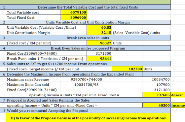Select the cell with value 6079100
Image resolution: width=185 pixels, height=122 pixels.
[74, 12]
